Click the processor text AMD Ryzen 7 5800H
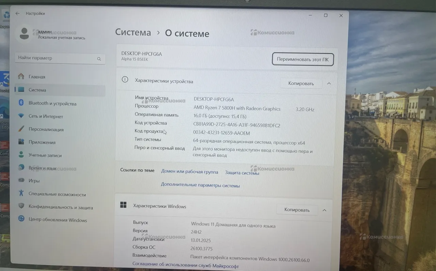 tap(237, 109)
